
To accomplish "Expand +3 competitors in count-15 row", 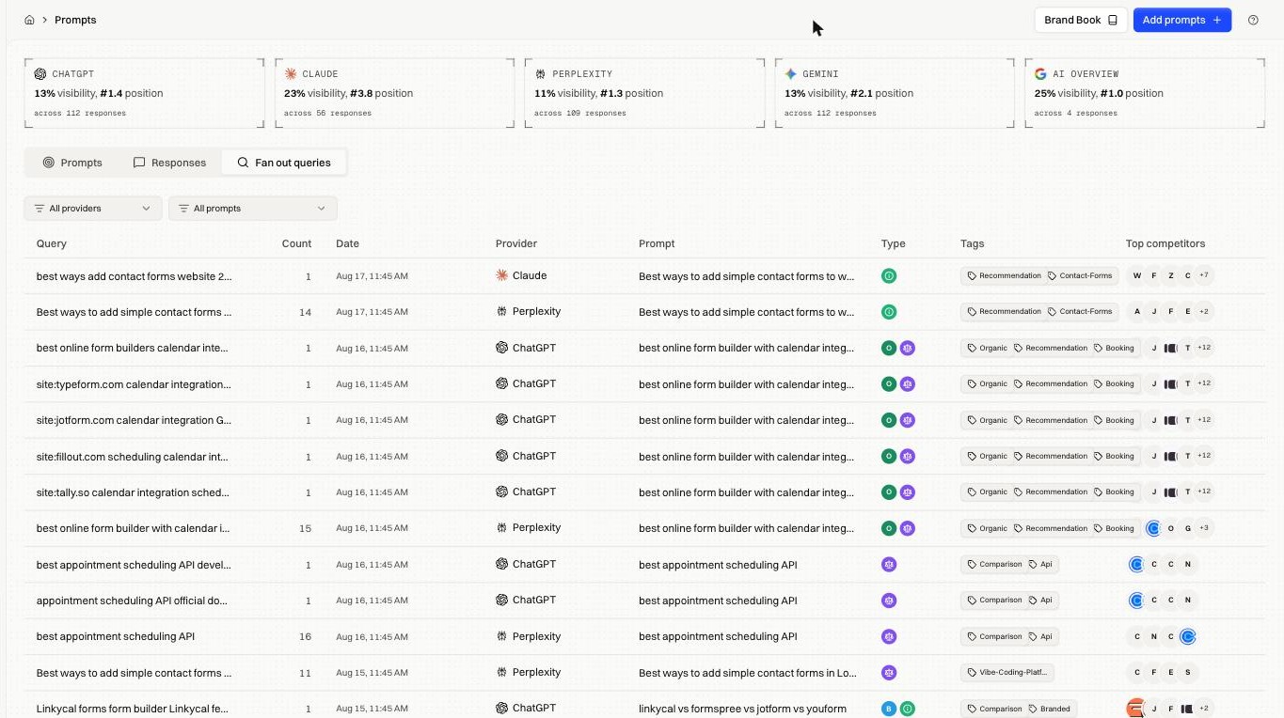I will [x=1205, y=528].
